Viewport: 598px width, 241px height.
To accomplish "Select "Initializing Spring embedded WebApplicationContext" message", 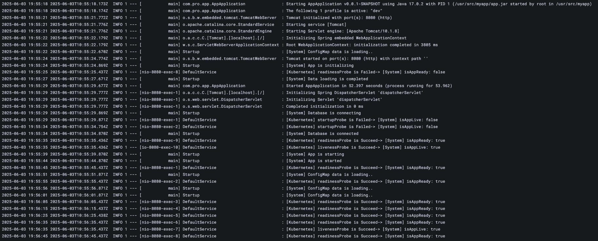I will pos(346,38).
